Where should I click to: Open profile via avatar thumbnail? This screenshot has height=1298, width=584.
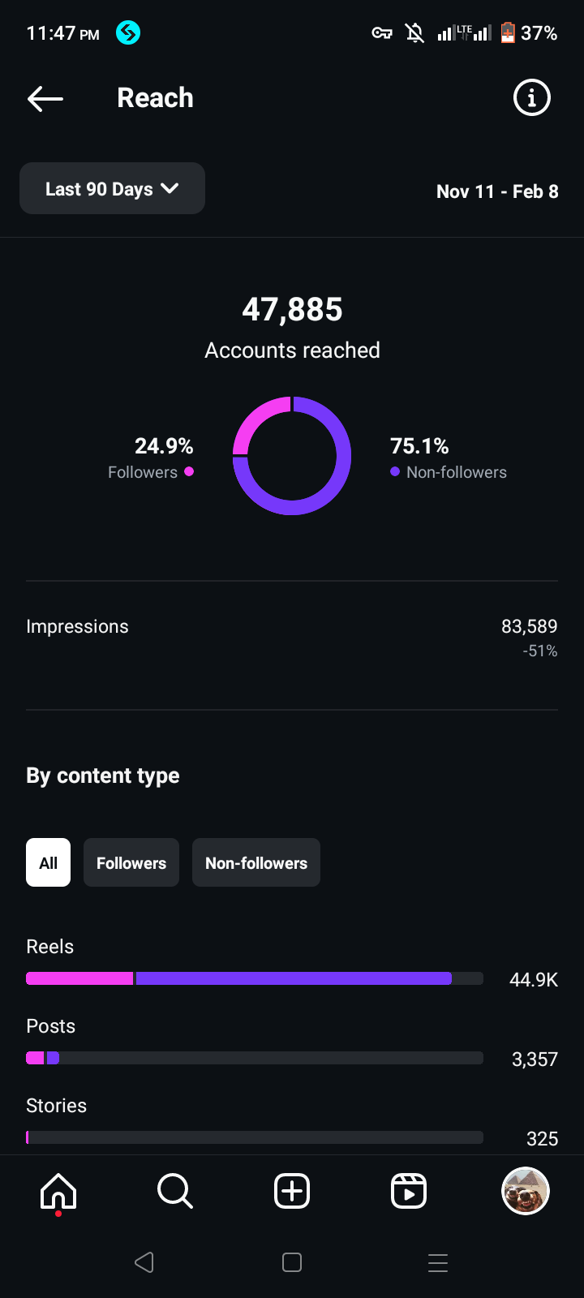(526, 1192)
